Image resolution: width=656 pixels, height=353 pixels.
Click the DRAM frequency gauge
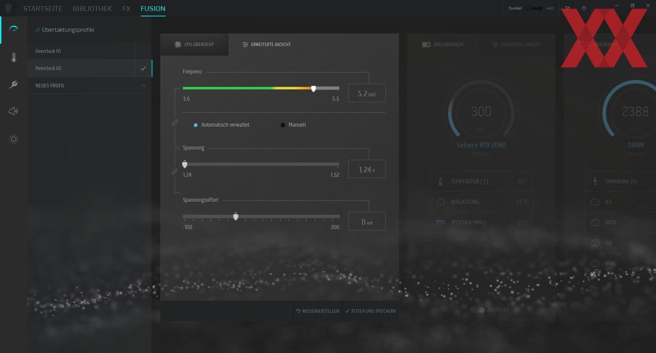tap(635, 112)
